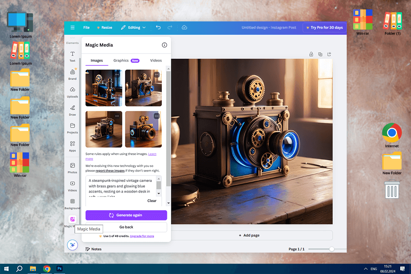Clear the prompt text
Screen dimensions: 411x274
(x=152, y=201)
